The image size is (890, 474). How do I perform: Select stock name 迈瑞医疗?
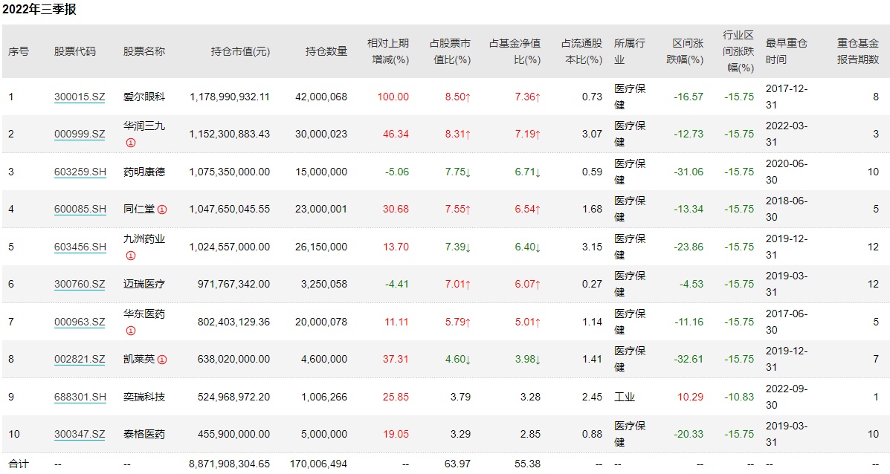144,284
